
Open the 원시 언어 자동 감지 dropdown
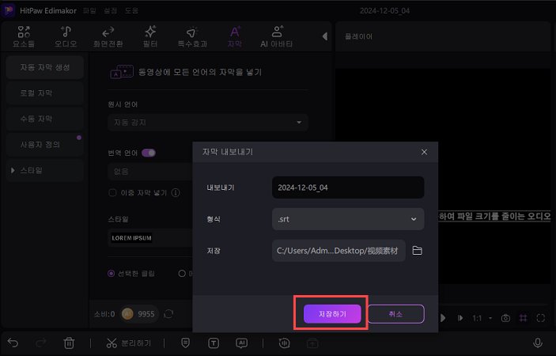(x=208, y=123)
